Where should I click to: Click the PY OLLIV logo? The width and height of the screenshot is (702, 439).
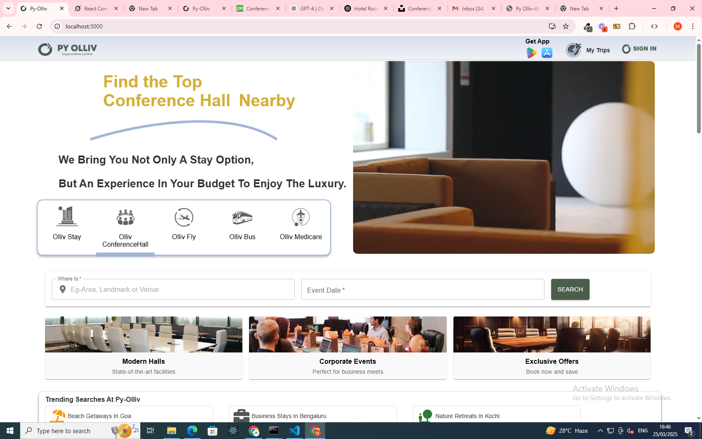click(x=68, y=49)
